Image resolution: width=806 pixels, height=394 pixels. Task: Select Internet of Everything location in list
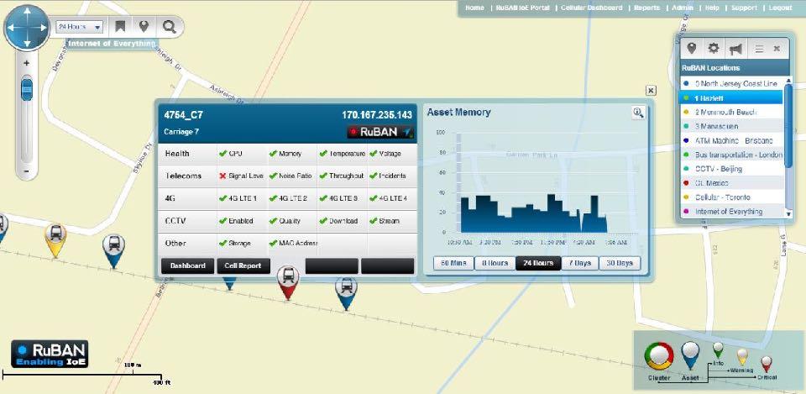point(732,212)
